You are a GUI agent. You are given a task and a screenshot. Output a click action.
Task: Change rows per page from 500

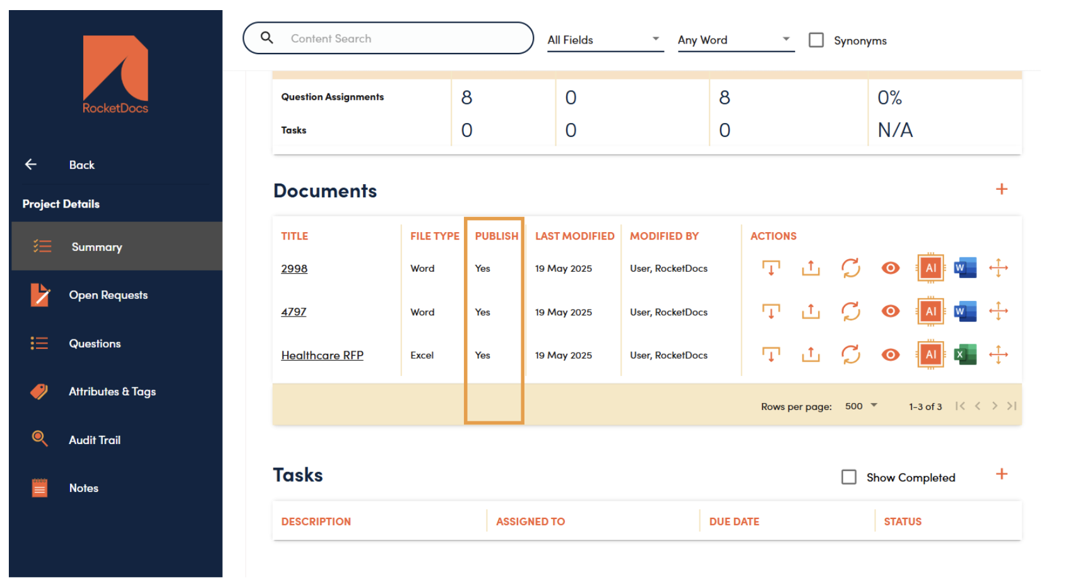[862, 406]
